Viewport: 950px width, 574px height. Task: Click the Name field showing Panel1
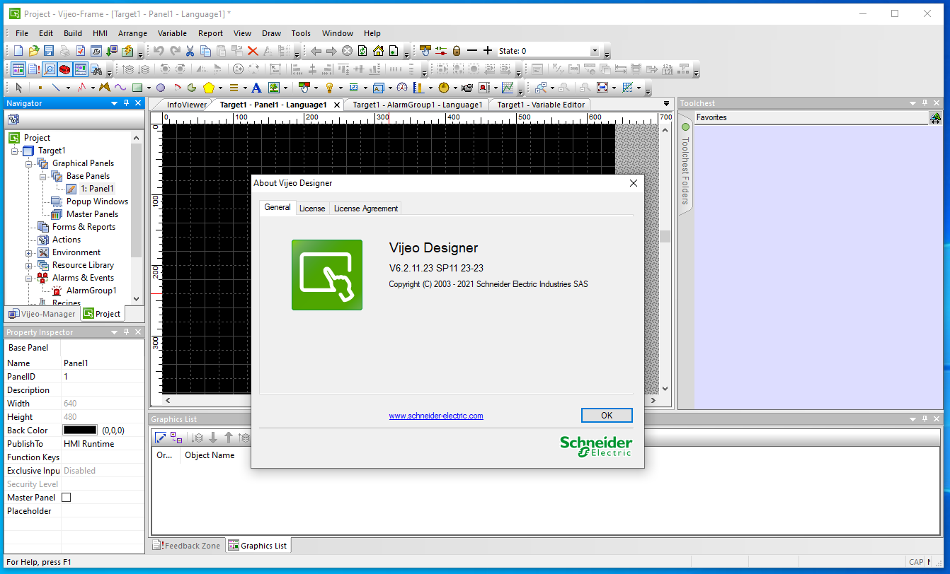click(103, 363)
